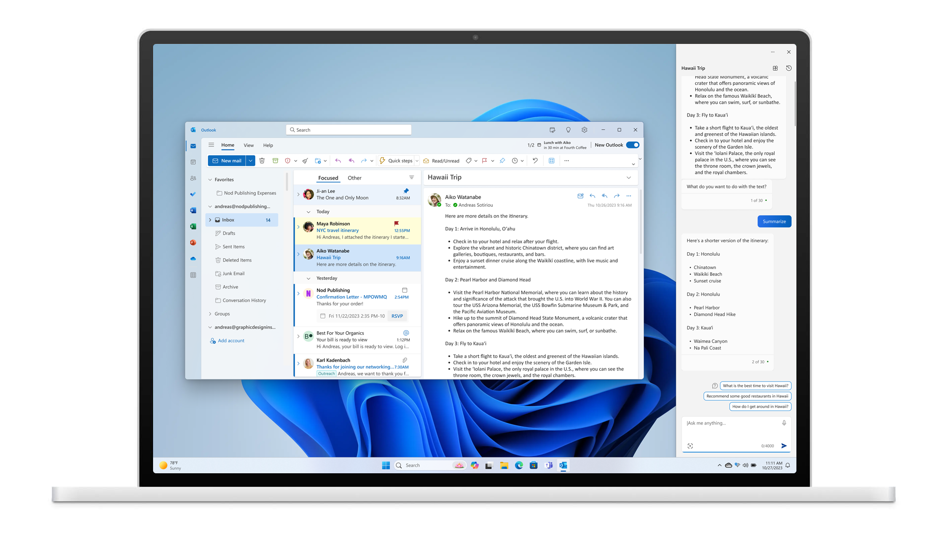Open the Calendar from the left app bar

(x=193, y=162)
